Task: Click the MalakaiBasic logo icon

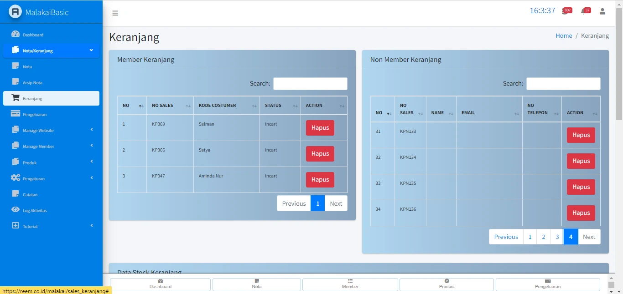Action: click(16, 12)
